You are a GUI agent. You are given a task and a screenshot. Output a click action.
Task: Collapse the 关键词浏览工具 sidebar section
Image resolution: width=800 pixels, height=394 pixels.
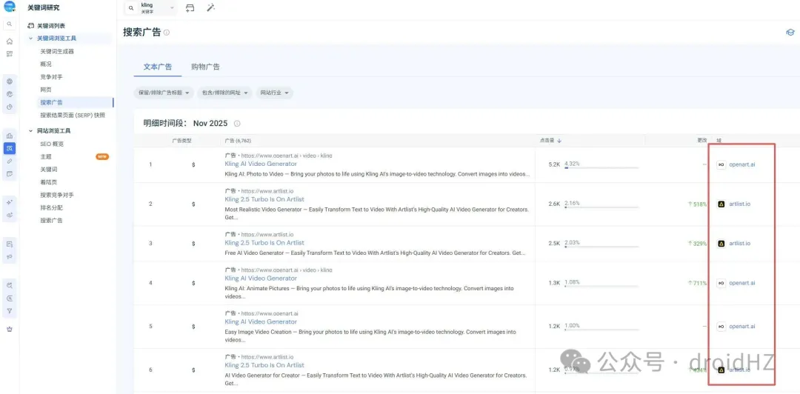30,39
